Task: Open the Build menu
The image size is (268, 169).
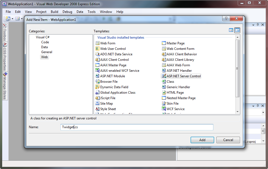Action: click(55, 12)
